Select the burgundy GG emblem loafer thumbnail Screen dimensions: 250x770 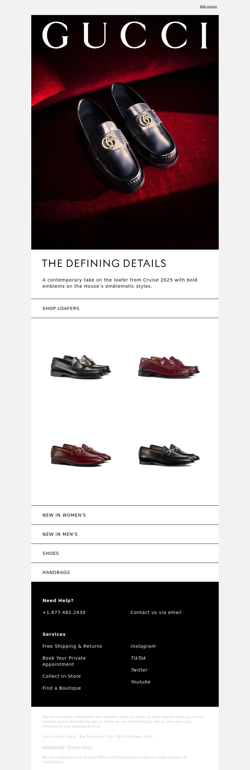point(169,367)
